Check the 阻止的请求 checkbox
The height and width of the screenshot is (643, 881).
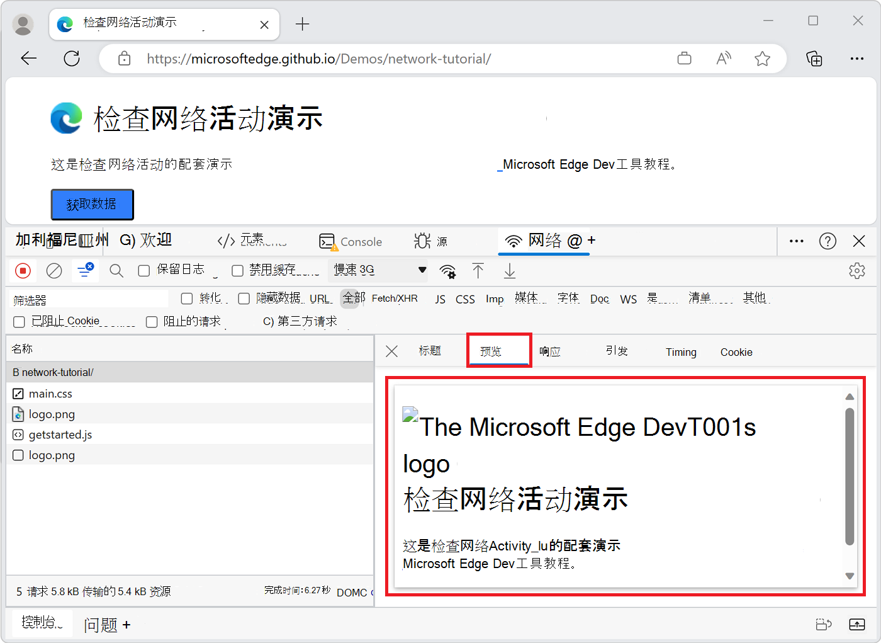pos(152,322)
